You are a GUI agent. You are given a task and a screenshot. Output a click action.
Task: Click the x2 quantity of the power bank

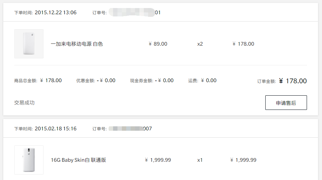(200, 44)
